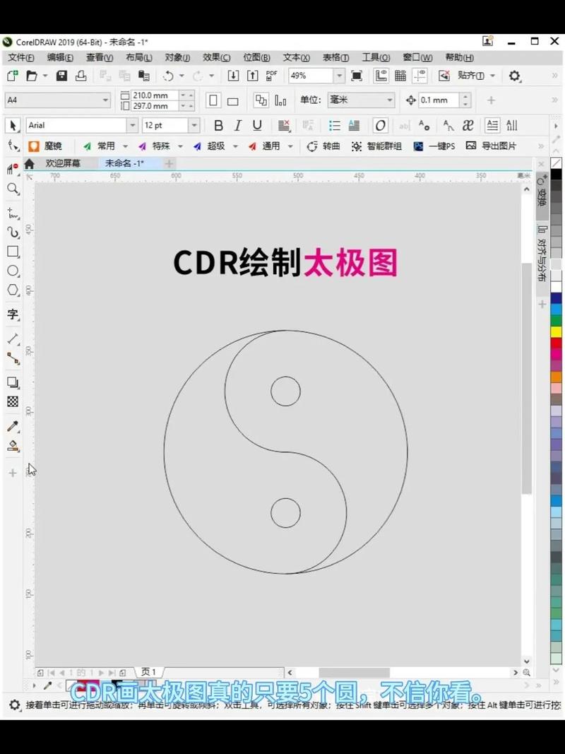Viewport: 565px width, 754px height.
Task: Select the Zoom tool
Action: (12, 189)
